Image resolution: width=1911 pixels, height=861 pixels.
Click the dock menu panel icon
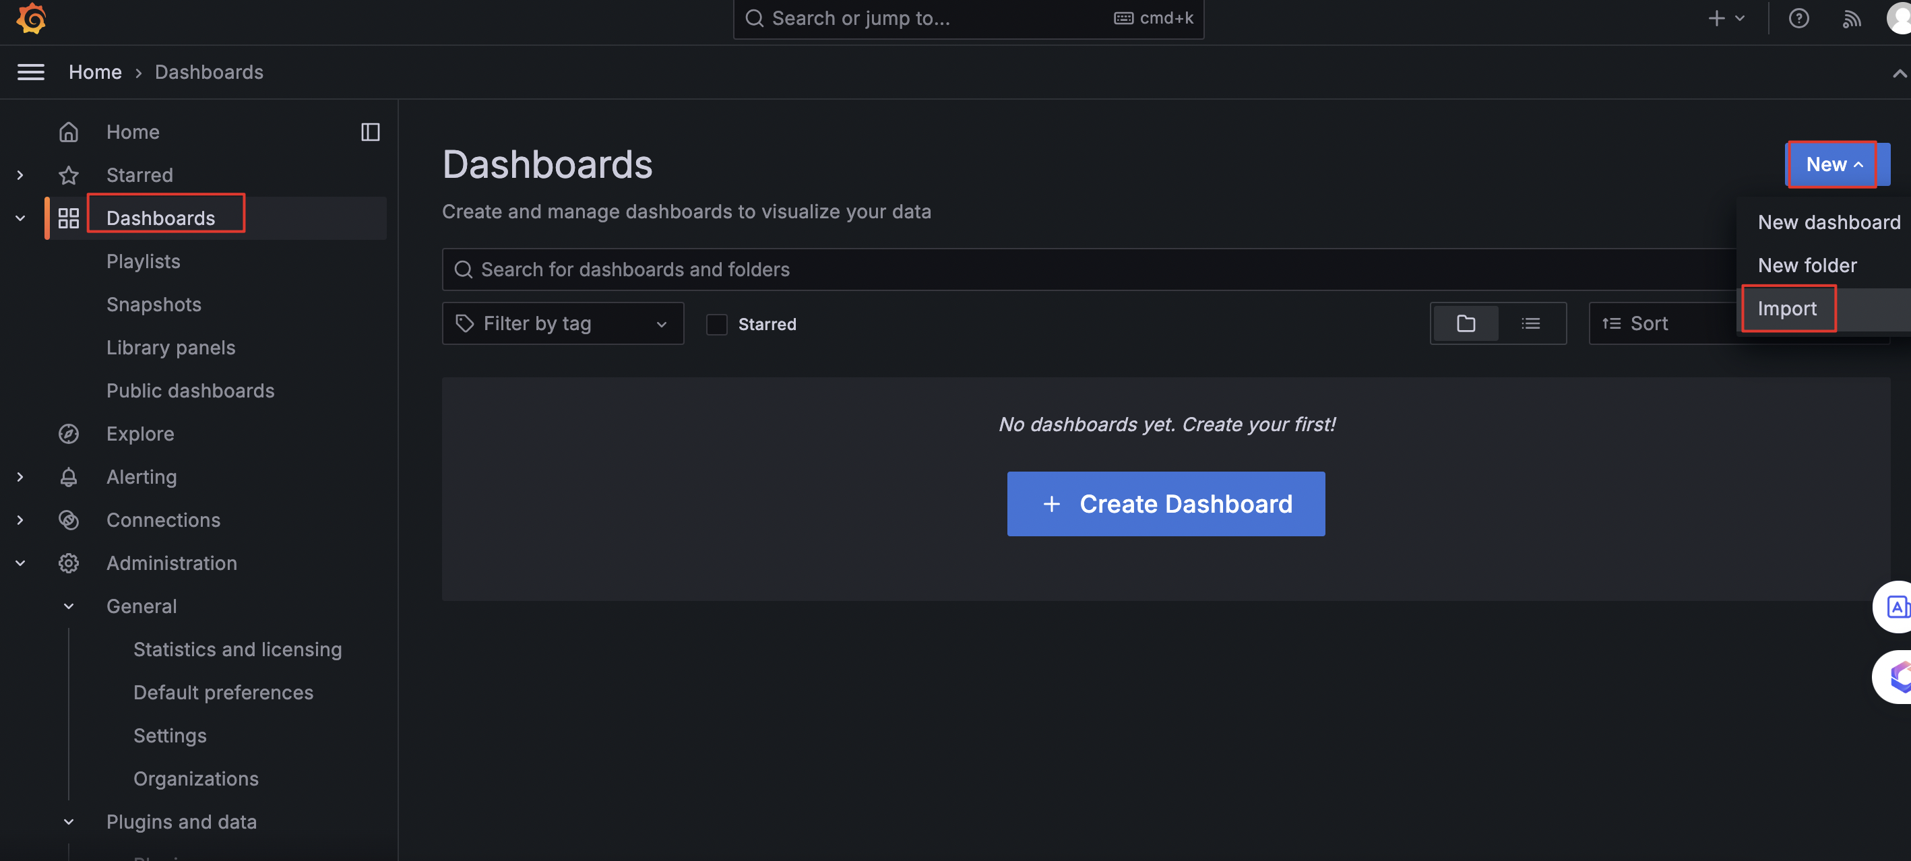click(370, 132)
